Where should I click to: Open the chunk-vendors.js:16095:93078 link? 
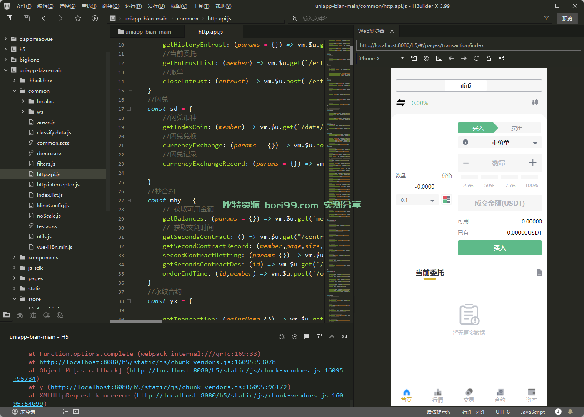157,362
